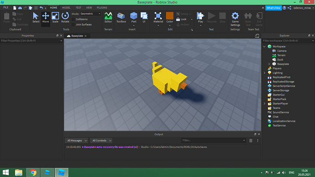The height and width of the screenshot is (177, 315).
Task: Expand the Lighting tree node
Action: point(264,73)
